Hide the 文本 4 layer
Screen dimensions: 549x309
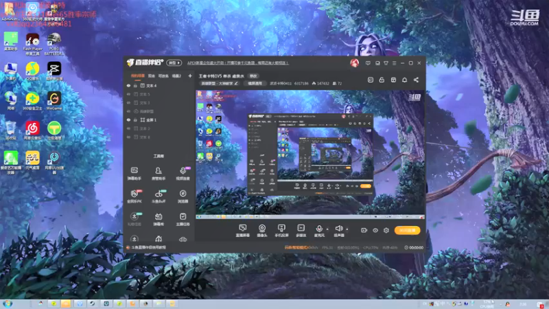point(128,85)
